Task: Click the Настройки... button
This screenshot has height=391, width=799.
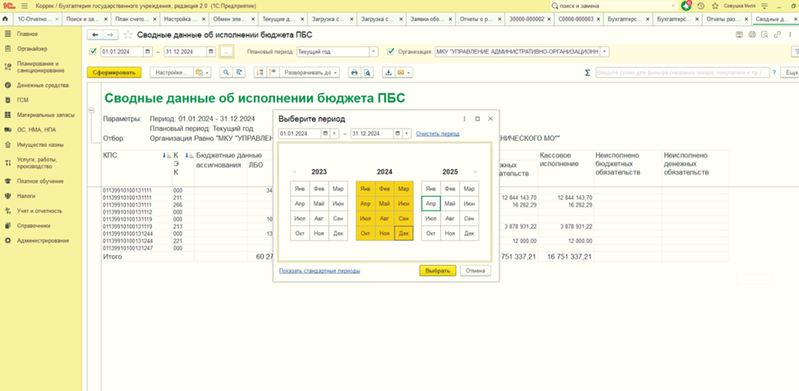Action: (172, 73)
